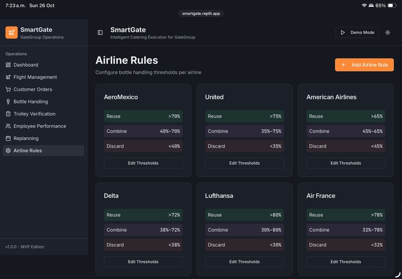Edit American Airlines thresholds
Viewport: 402px width, 279px height.
tap(346, 163)
